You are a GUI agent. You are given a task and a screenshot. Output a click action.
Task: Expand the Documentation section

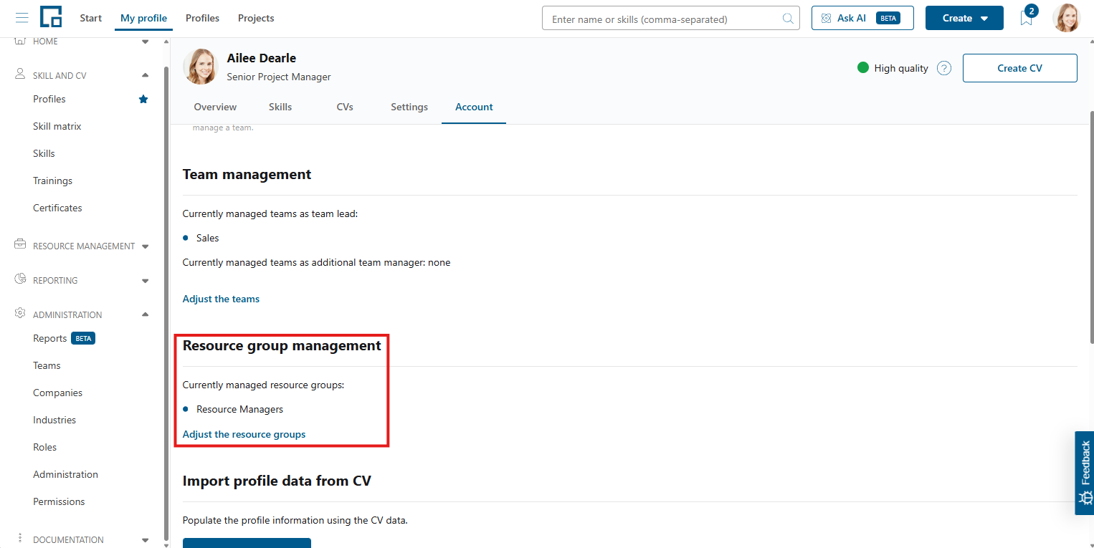(146, 540)
